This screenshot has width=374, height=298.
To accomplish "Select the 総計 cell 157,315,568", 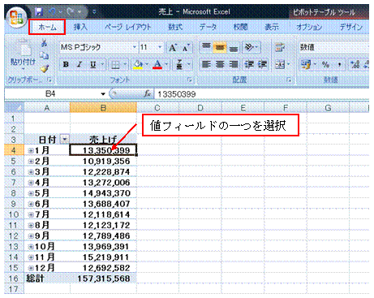I will pos(104,279).
